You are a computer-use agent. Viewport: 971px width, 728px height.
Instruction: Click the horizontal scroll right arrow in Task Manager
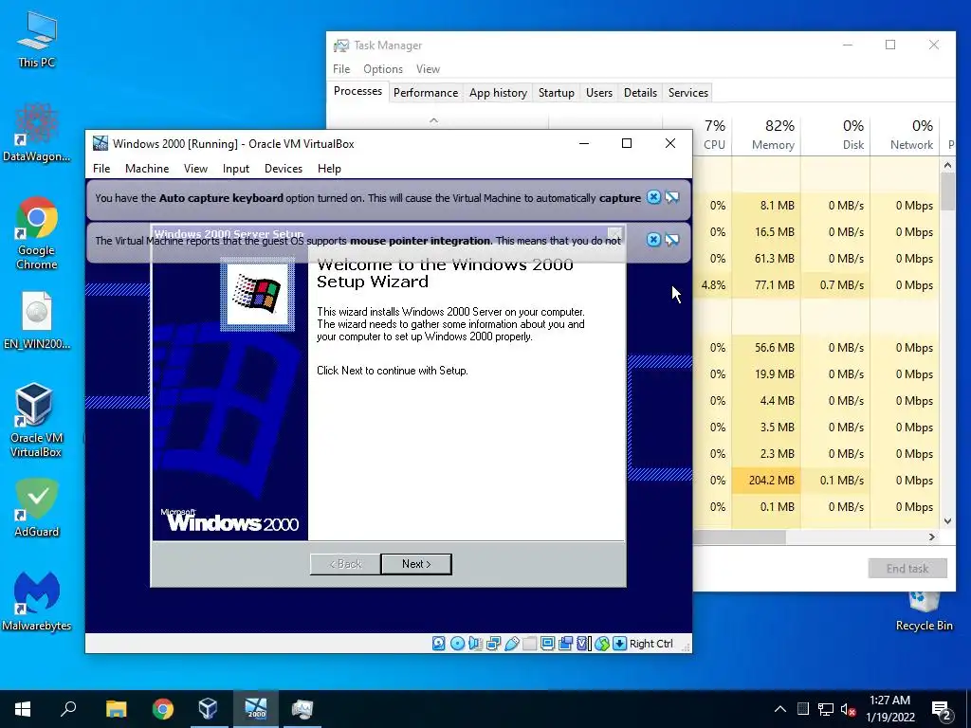[932, 537]
